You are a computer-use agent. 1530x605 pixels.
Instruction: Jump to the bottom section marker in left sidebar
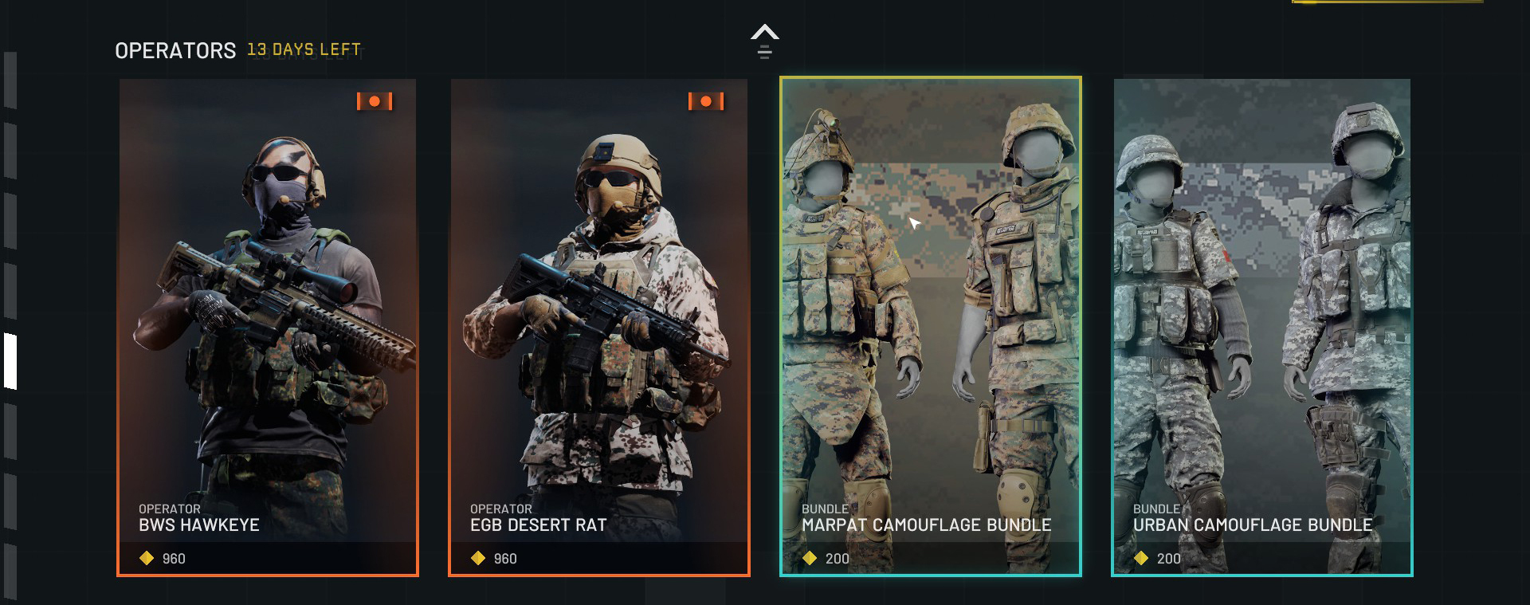[x=10, y=572]
